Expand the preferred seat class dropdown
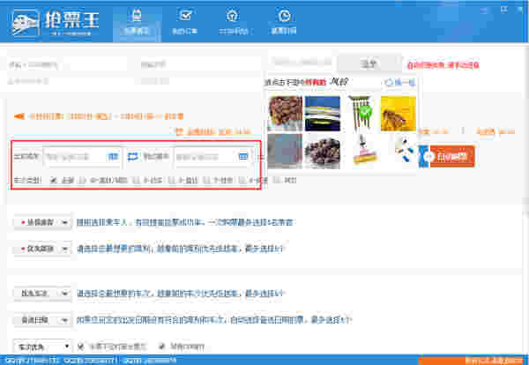The height and width of the screenshot is (365, 529). click(x=42, y=250)
